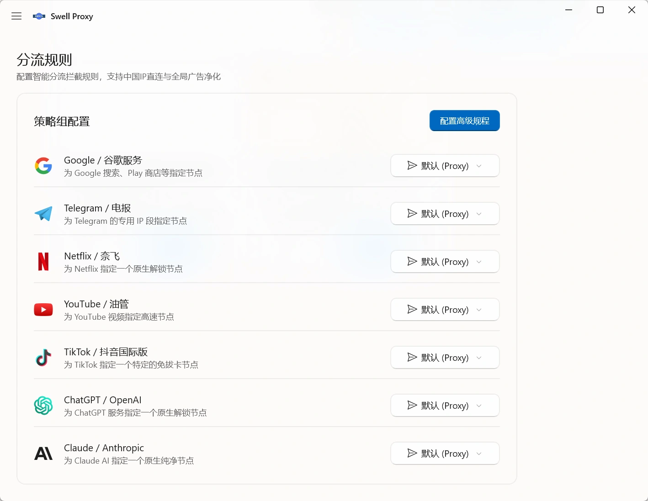Click the Swell Proxy title text

(72, 16)
